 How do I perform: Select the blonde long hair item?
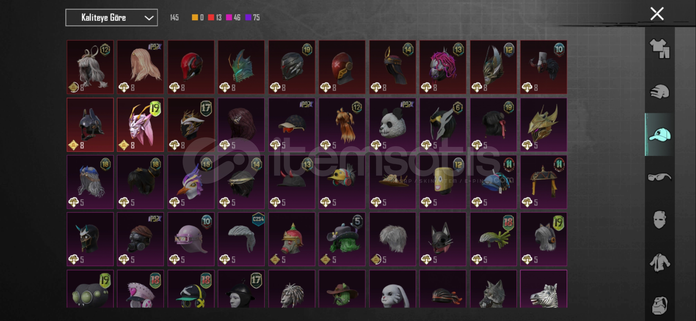pos(140,67)
